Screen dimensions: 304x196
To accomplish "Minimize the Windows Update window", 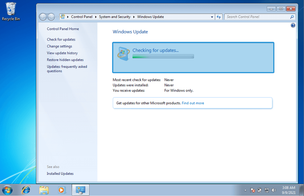I will 271,9.
